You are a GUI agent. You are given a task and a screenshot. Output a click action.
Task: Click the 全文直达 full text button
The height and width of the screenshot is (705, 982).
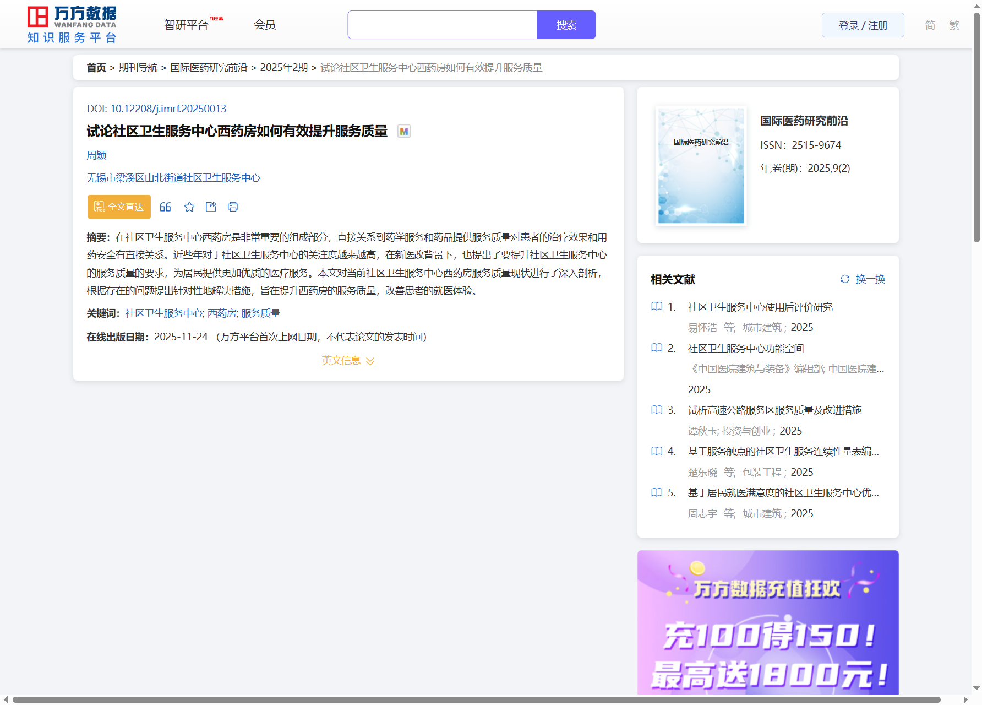[x=119, y=207]
